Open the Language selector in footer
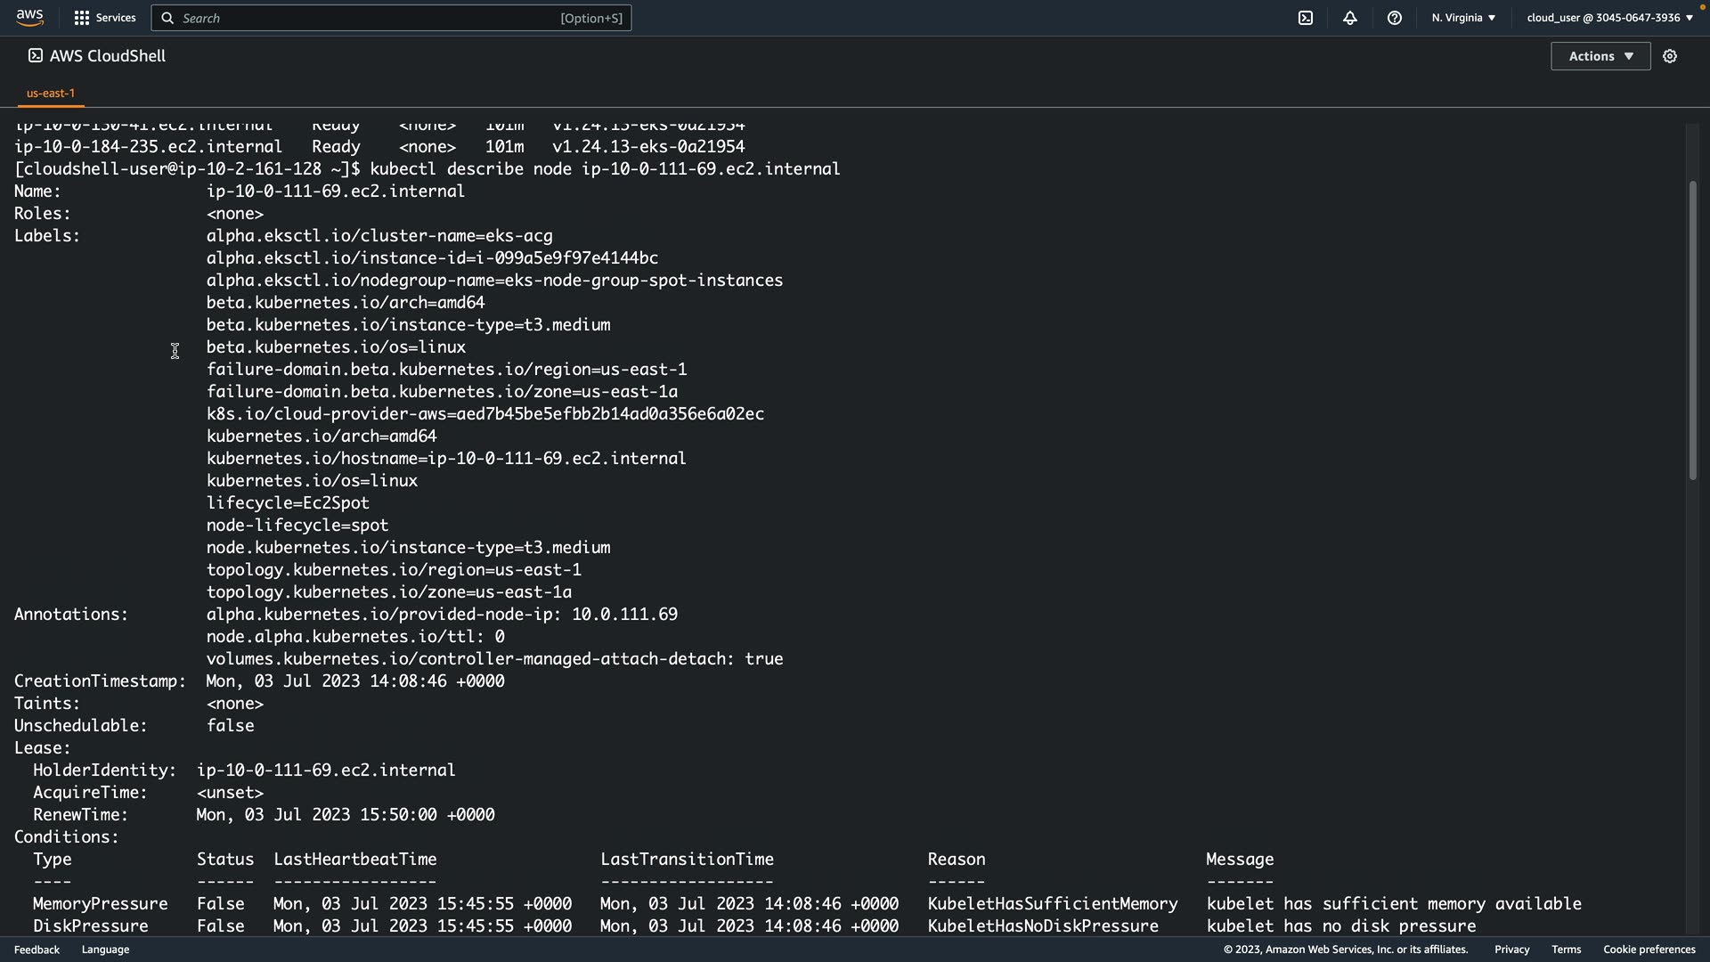This screenshot has height=962, width=1710. pyautogui.click(x=105, y=950)
